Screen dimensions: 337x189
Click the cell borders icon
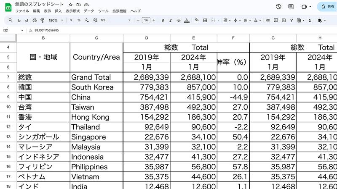pyautogui.click(x=205, y=20)
